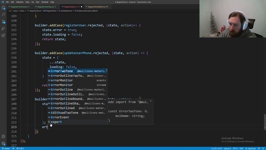Click on 'updateUserPhone.rejected' in code
The image size is (266, 150).
86,53
